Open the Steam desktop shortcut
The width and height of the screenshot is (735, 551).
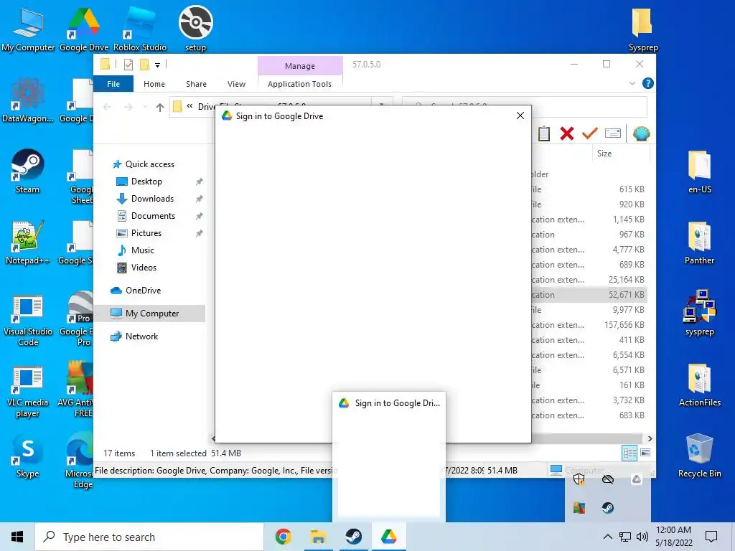(x=28, y=171)
